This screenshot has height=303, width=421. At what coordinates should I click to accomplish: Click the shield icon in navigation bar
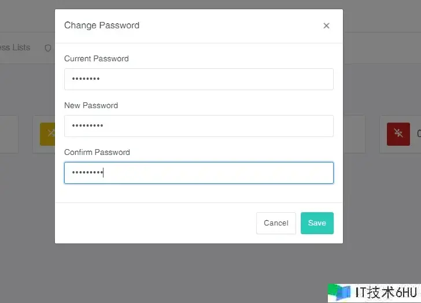[x=48, y=48]
